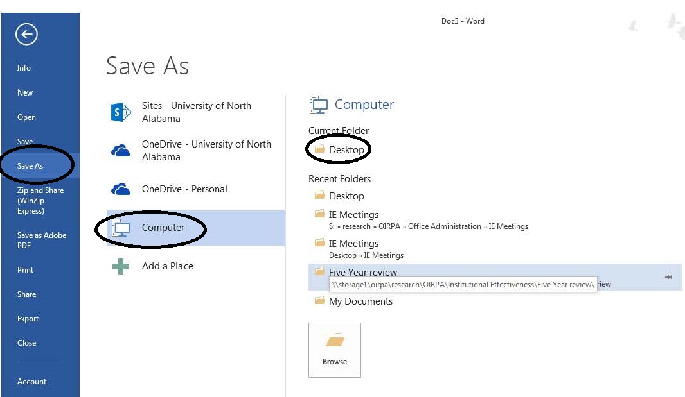Pin the Five Year review folder
The width and height of the screenshot is (685, 397).
click(x=668, y=276)
